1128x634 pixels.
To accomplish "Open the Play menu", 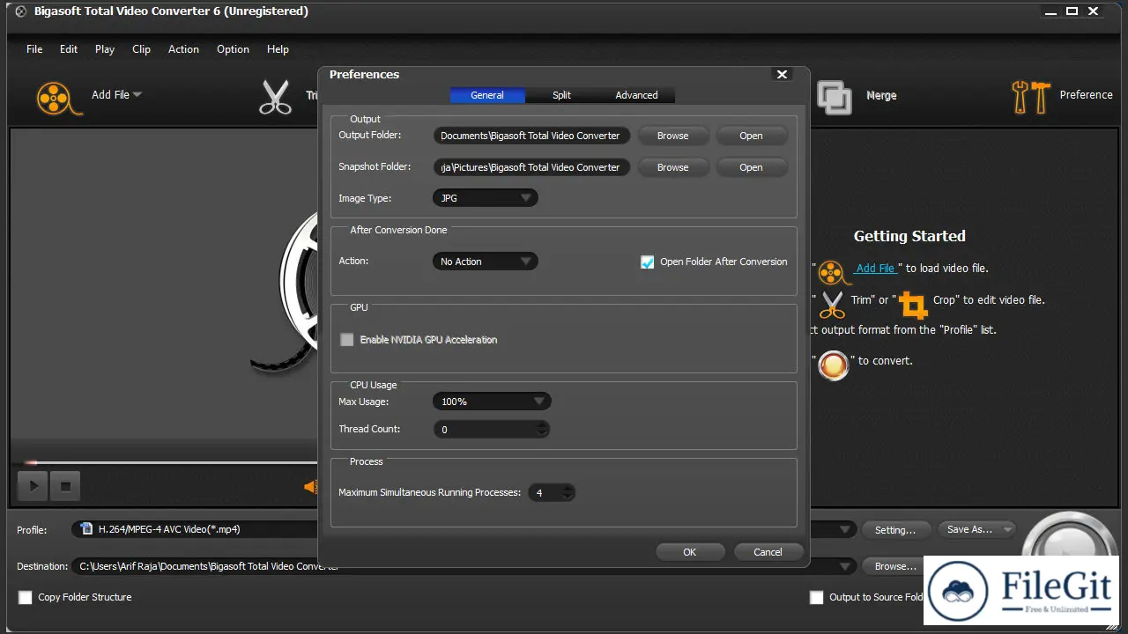I will tap(105, 49).
